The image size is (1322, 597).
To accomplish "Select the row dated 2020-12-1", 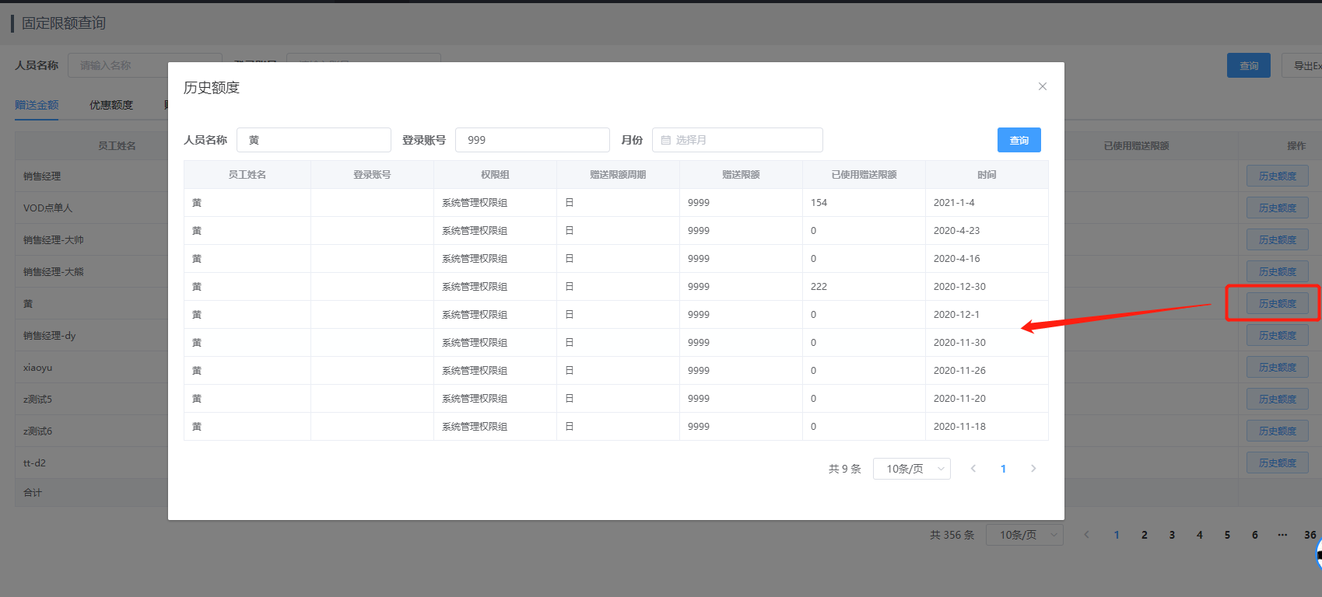I will (616, 315).
